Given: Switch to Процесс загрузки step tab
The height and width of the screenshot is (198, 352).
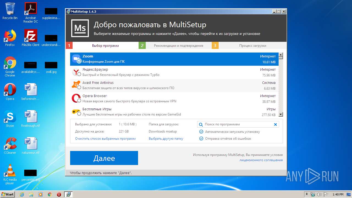Looking at the screenshot, I should (x=249, y=46).
